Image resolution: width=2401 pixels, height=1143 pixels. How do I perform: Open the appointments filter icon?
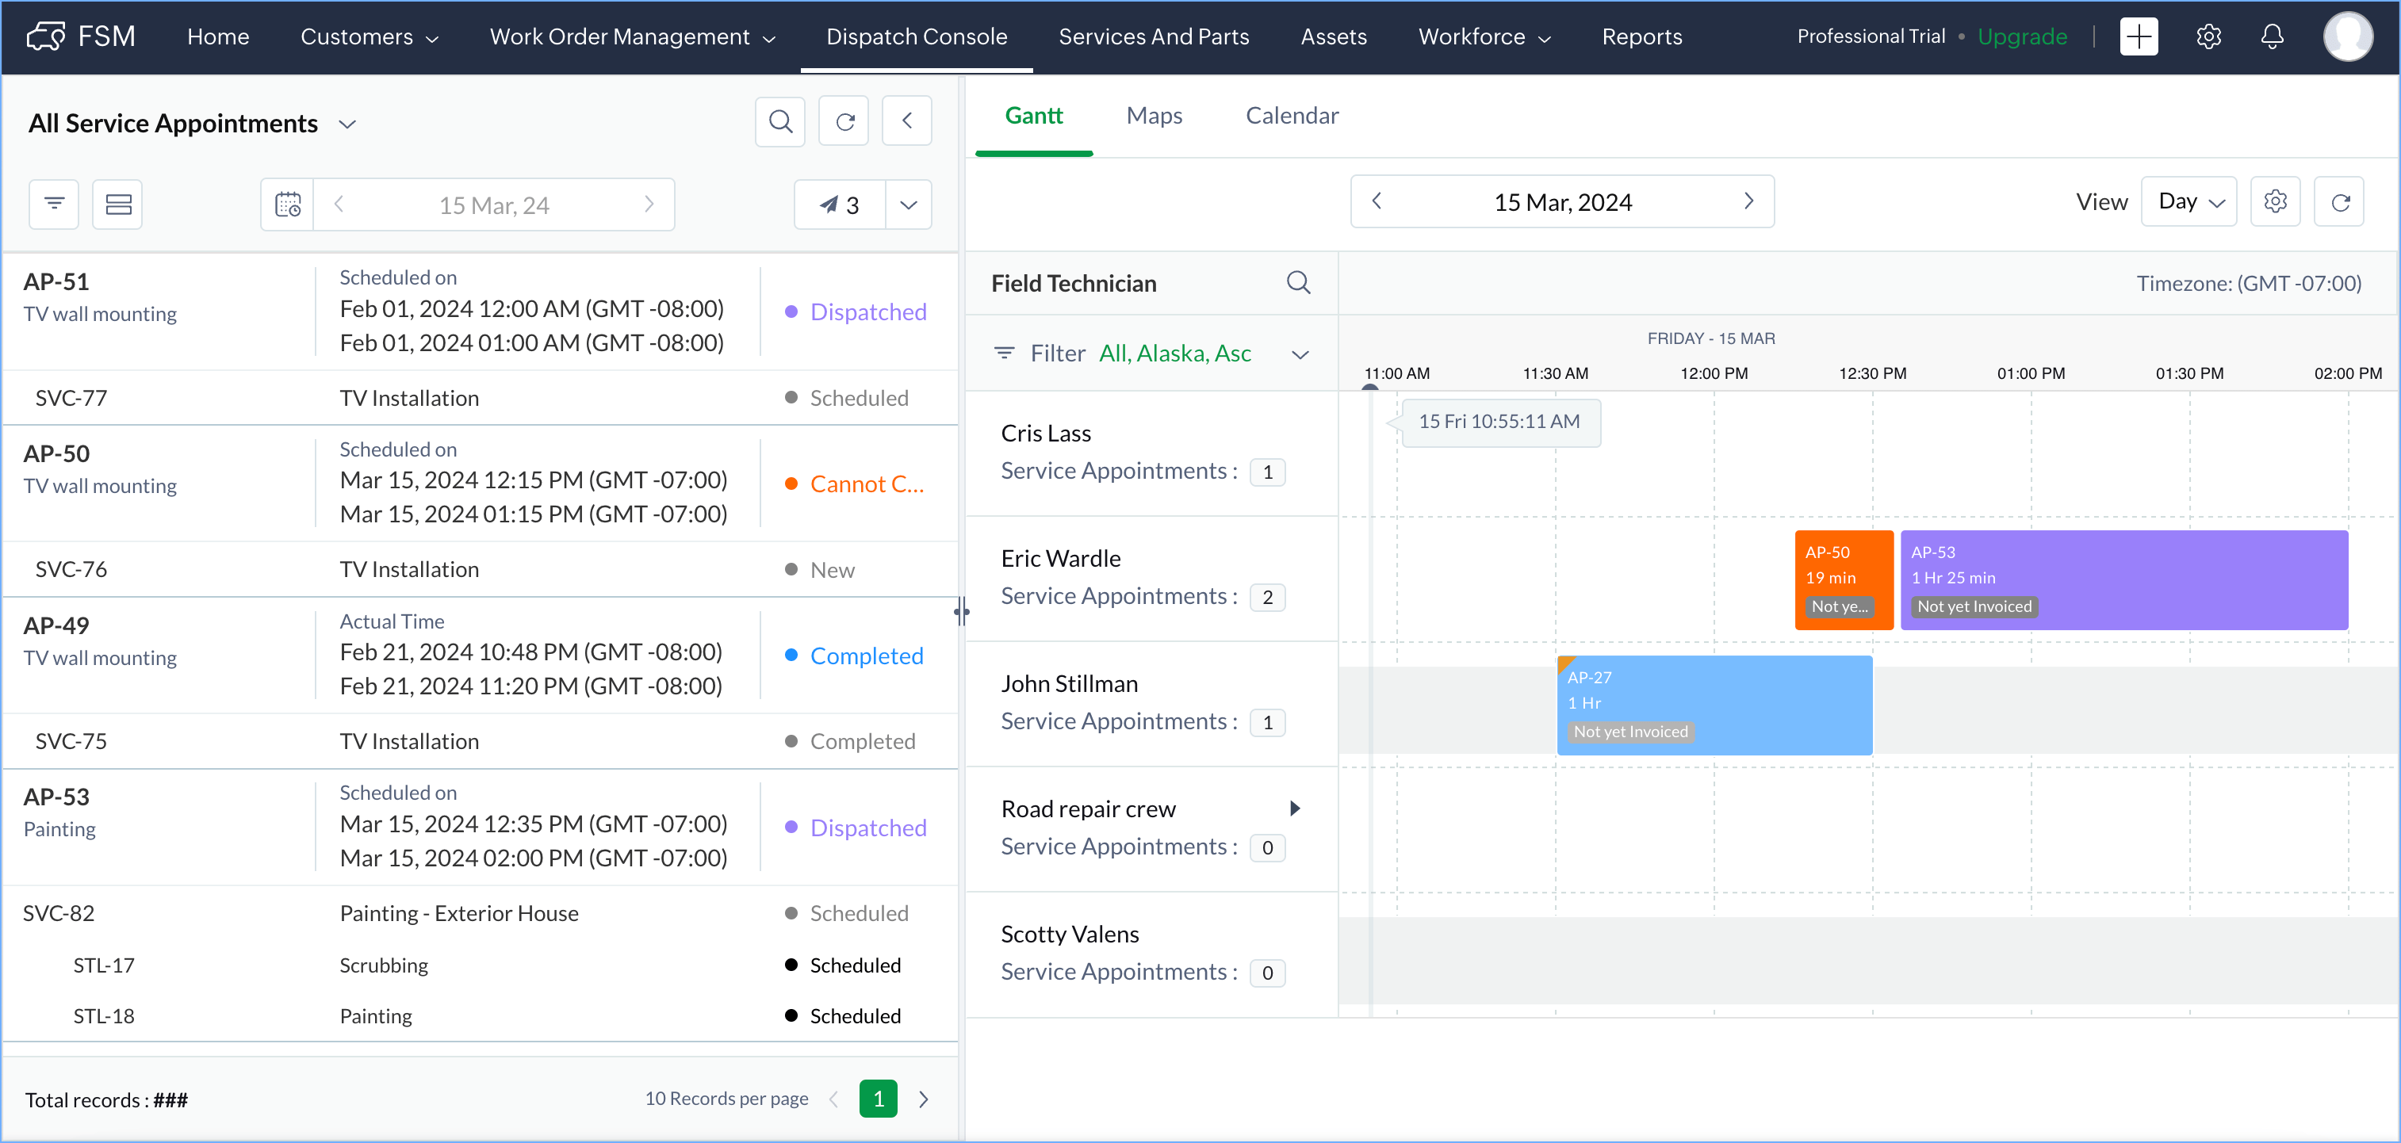(54, 204)
